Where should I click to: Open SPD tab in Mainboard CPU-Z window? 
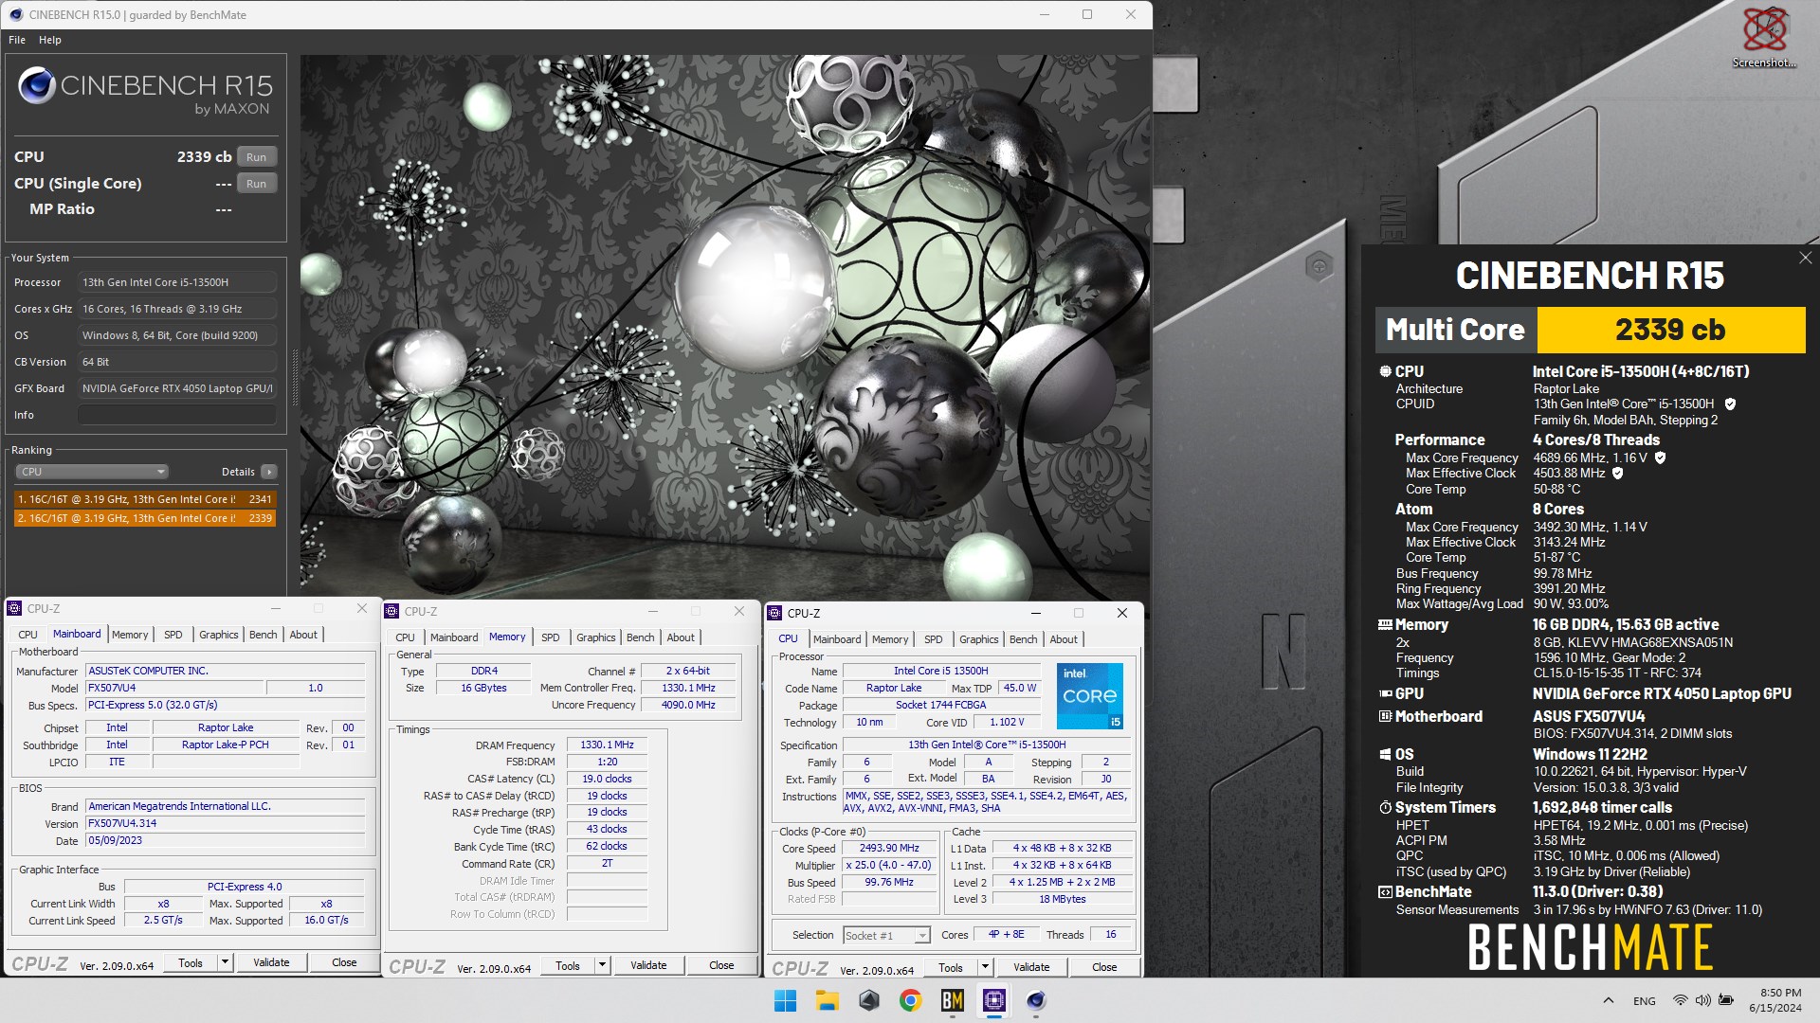click(173, 635)
